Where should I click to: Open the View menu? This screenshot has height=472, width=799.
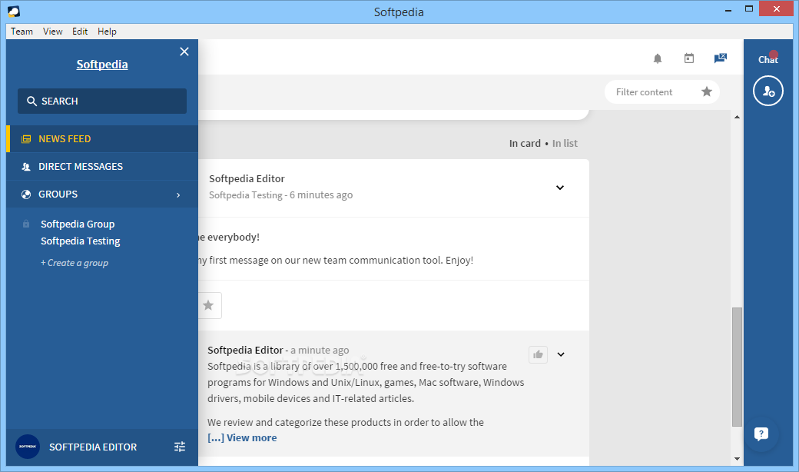tap(52, 32)
